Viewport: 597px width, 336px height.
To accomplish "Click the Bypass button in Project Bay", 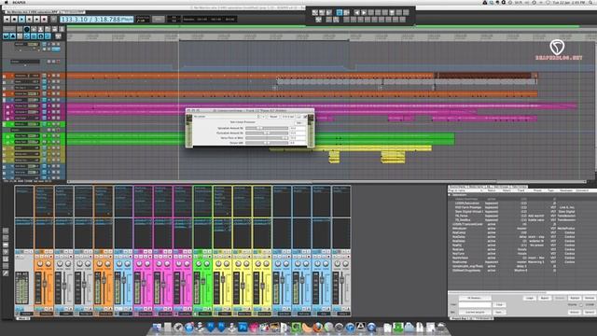I will coord(545,298).
